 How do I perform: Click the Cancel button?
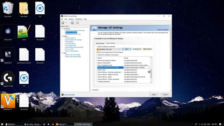pos(165,94)
